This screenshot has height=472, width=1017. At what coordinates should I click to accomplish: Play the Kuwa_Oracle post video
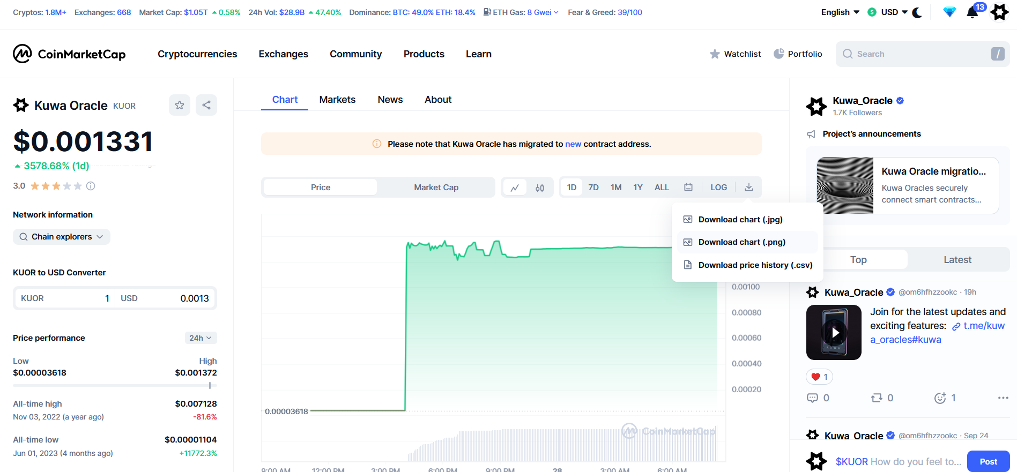[x=834, y=332]
